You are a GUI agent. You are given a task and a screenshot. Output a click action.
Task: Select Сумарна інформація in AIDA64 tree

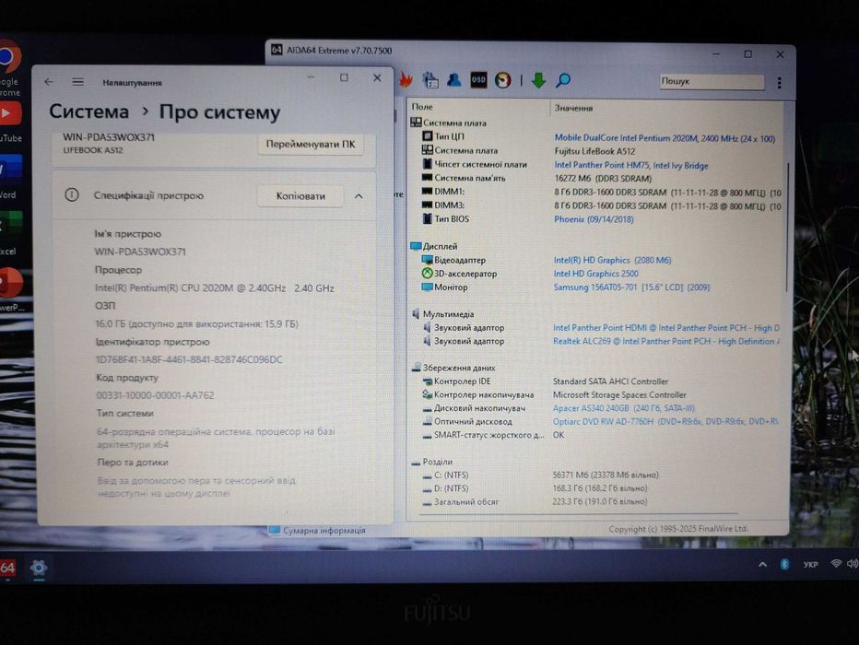[324, 530]
